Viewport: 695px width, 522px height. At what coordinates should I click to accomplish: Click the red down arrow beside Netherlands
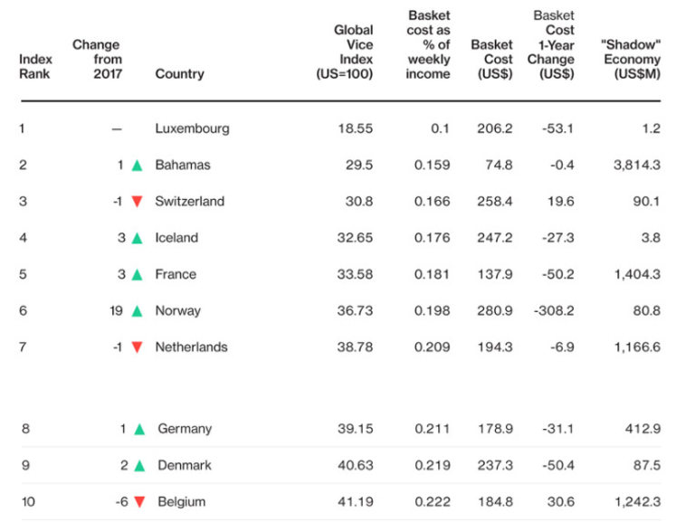(137, 346)
